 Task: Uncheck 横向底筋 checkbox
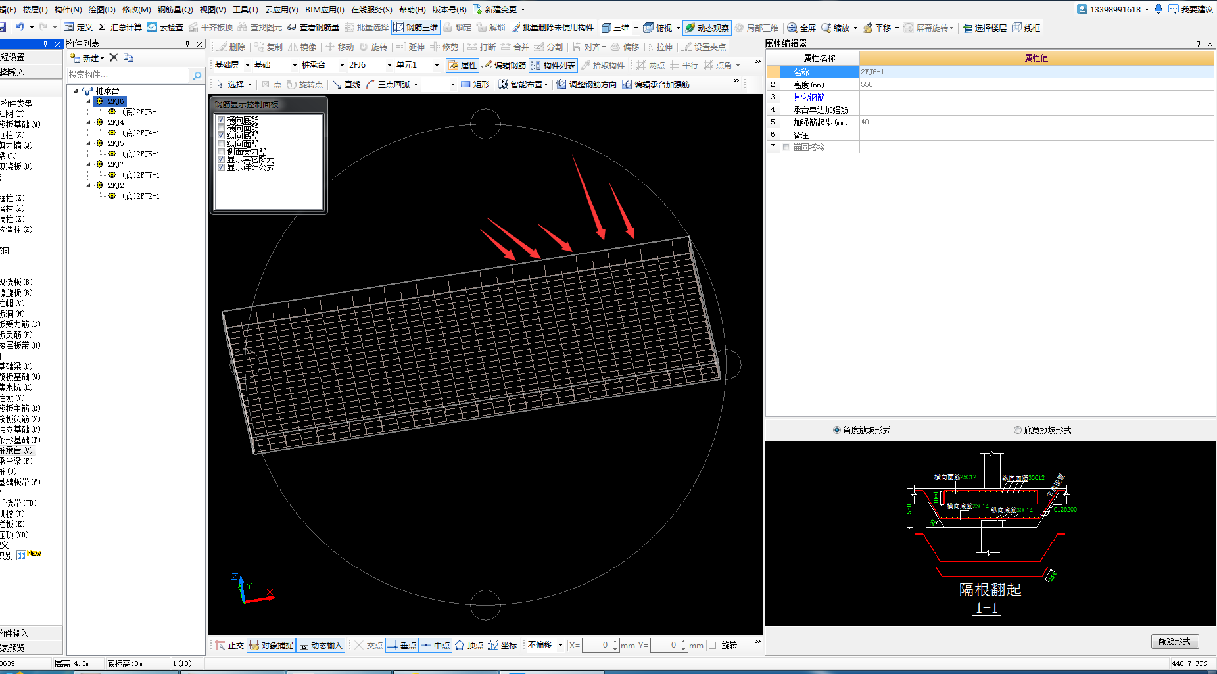[x=222, y=120]
